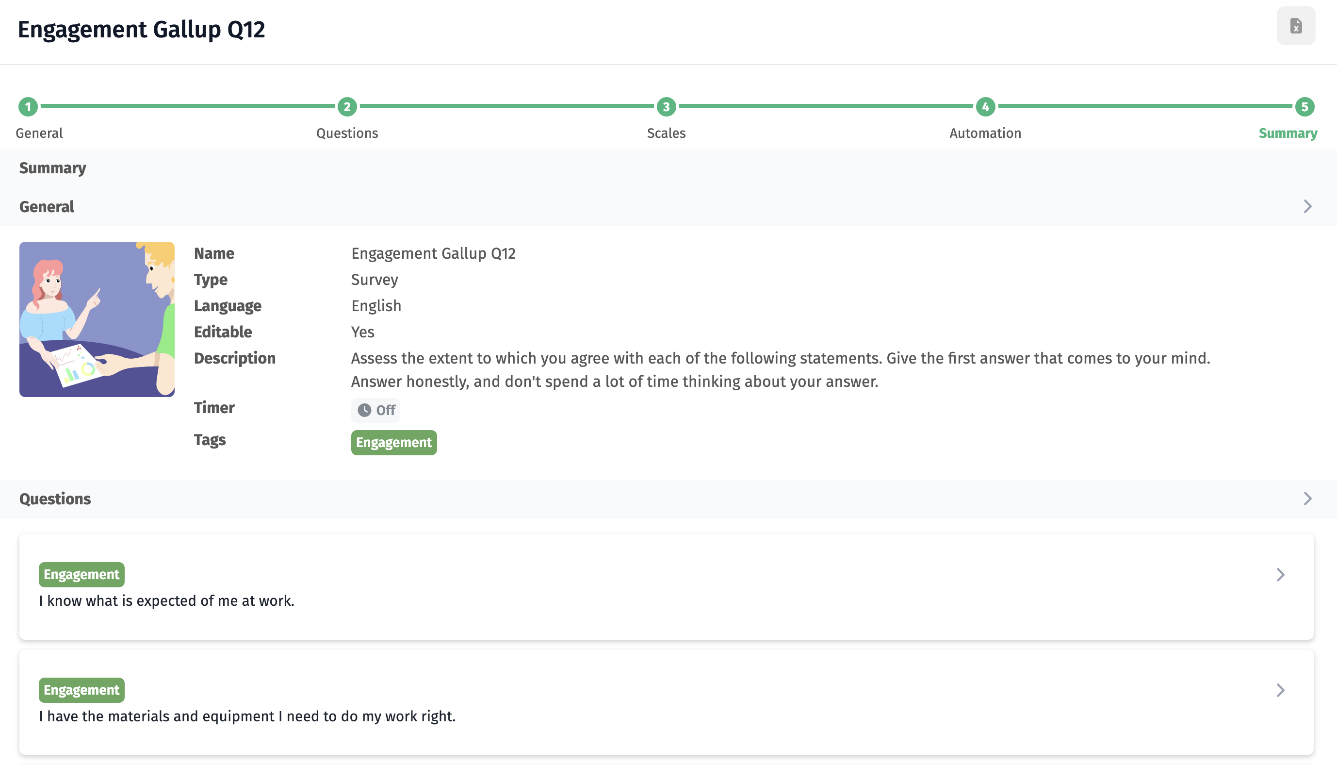Click the Tags field label
The height and width of the screenshot is (765, 1337).
pyautogui.click(x=210, y=440)
